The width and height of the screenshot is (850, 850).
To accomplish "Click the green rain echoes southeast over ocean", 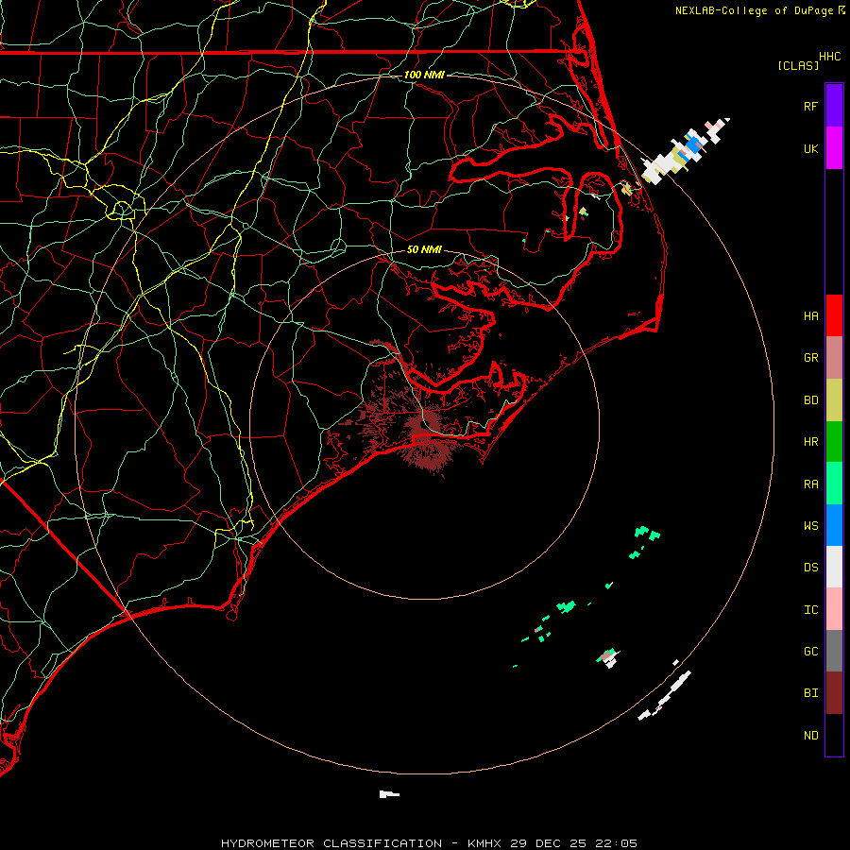I will click(x=588, y=596).
